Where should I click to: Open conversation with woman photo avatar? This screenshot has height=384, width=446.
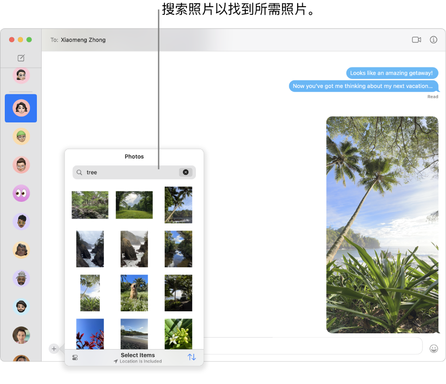[x=21, y=335]
